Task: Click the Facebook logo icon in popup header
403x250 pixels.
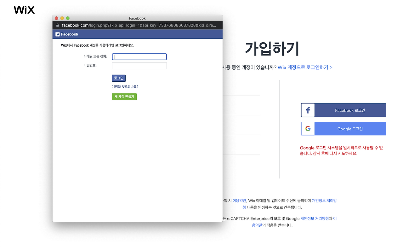Action: click(x=58, y=34)
